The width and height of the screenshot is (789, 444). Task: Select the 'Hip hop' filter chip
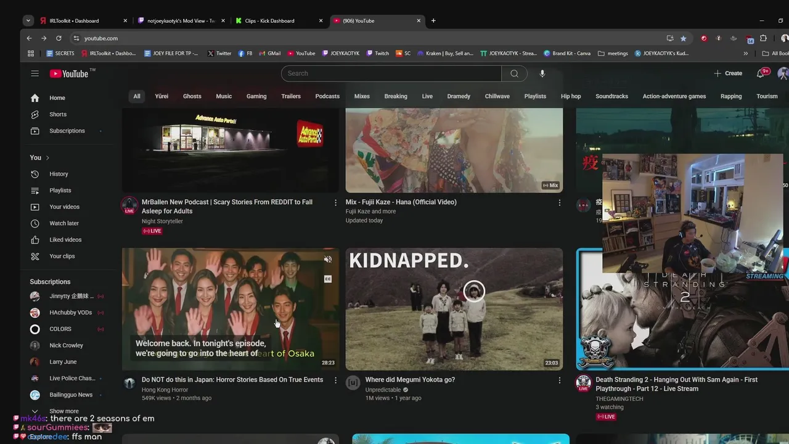click(x=571, y=96)
